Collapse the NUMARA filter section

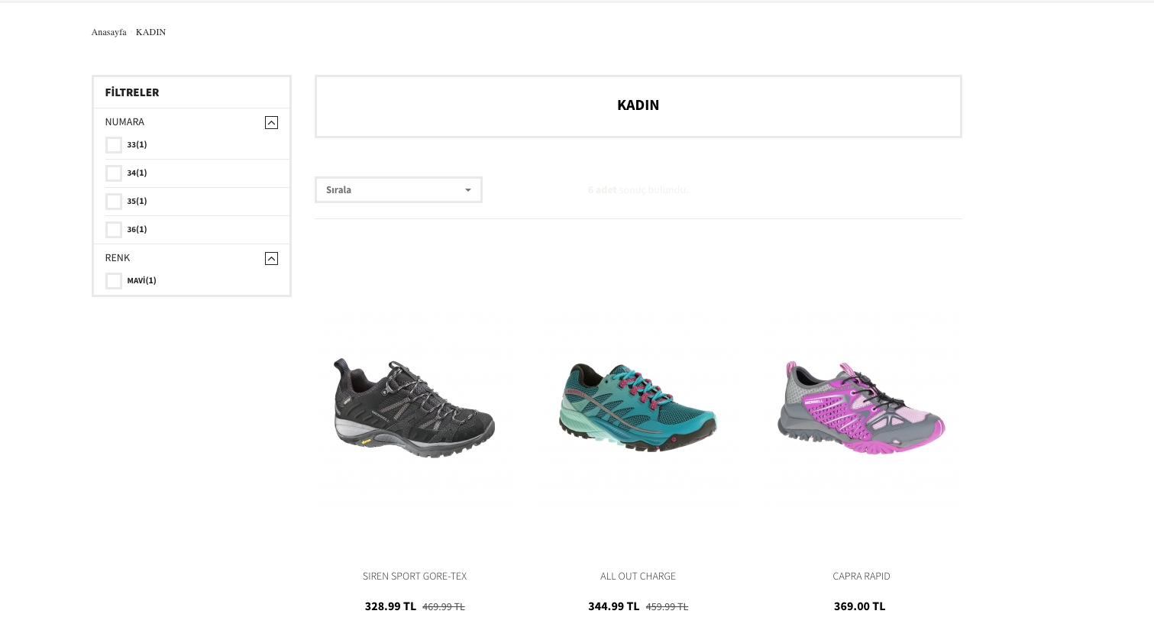point(271,123)
